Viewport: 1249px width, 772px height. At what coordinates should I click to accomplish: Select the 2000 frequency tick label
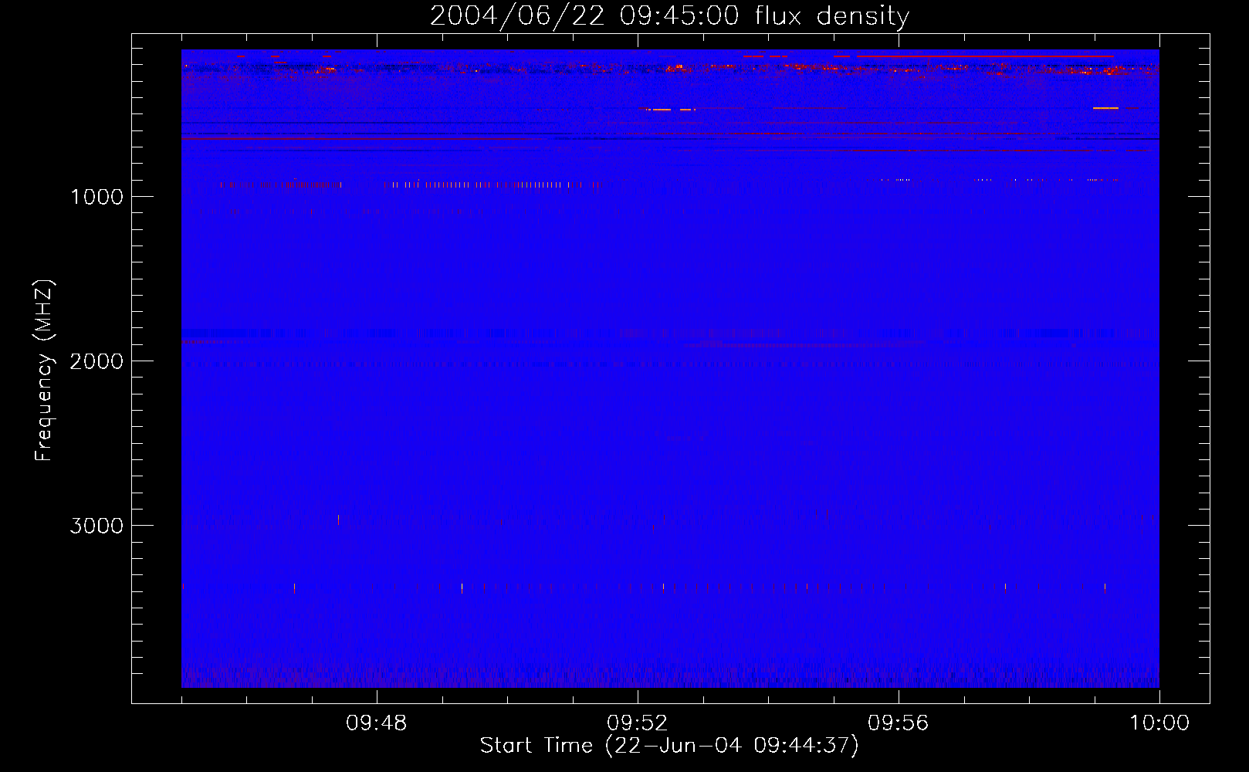coord(96,361)
